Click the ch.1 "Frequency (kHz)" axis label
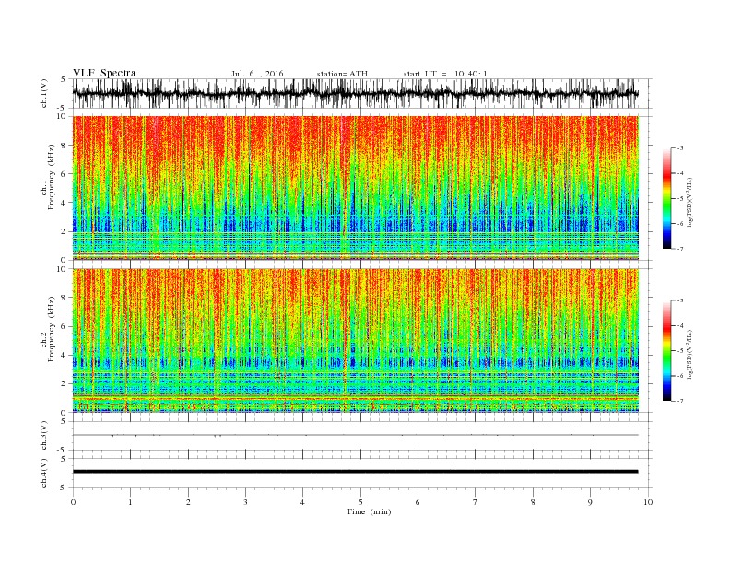Viewport: 730px width, 564px height. [x=52, y=177]
